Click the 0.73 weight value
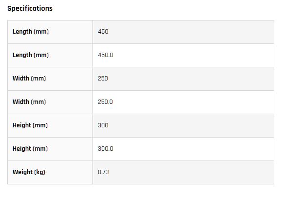The width and height of the screenshot is (285, 201). pos(103,172)
